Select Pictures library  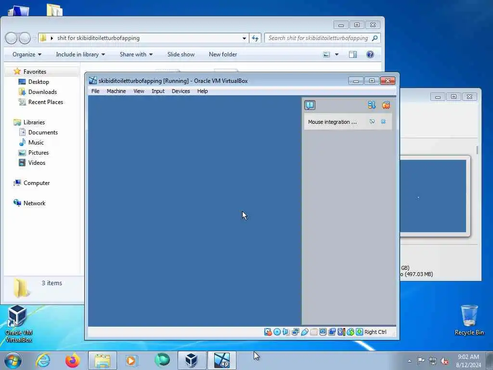(x=39, y=153)
